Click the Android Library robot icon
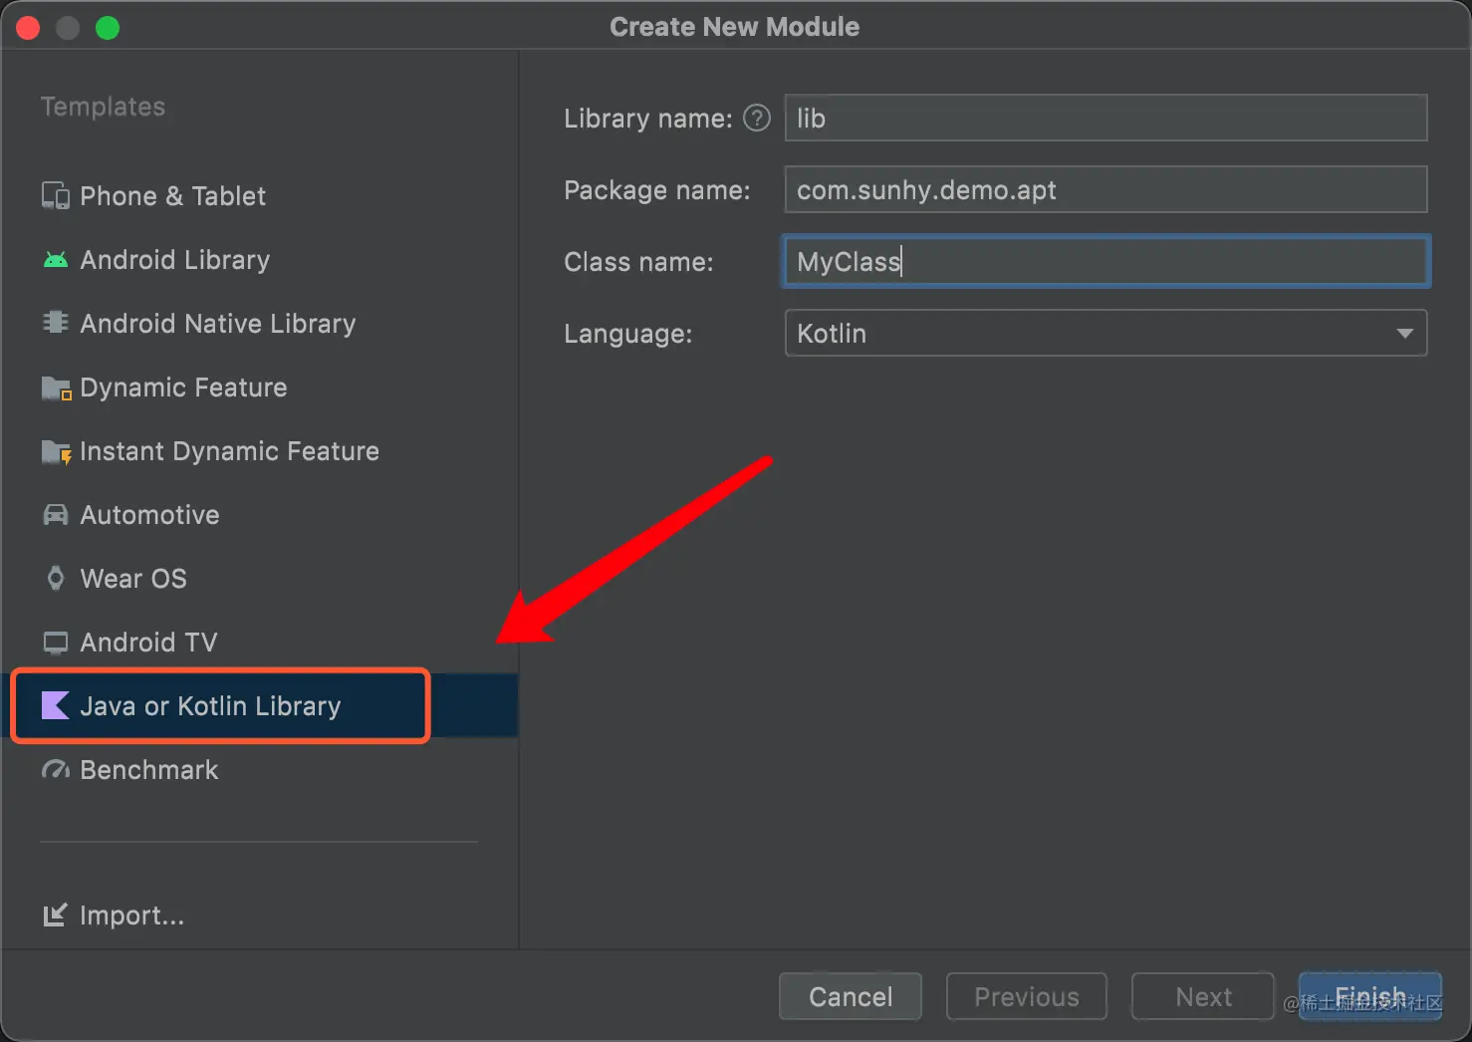1472x1042 pixels. pos(56,260)
